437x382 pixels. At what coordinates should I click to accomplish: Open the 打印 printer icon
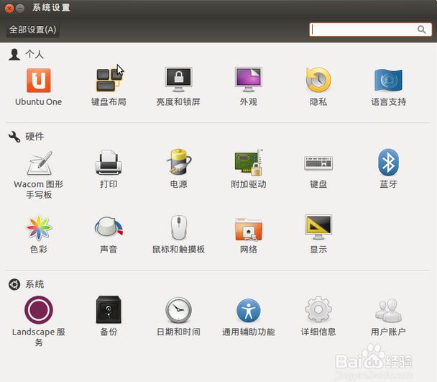[109, 163]
